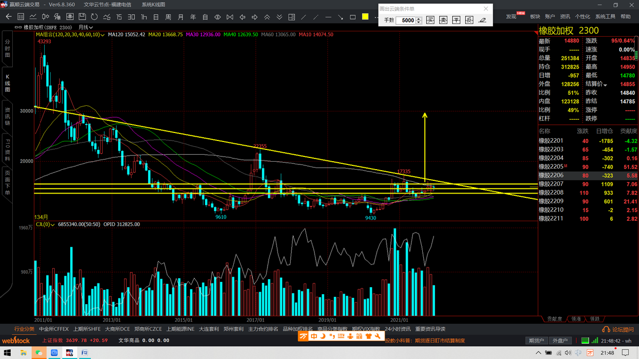
Task: Open the 发现 menu
Action: [x=511, y=16]
